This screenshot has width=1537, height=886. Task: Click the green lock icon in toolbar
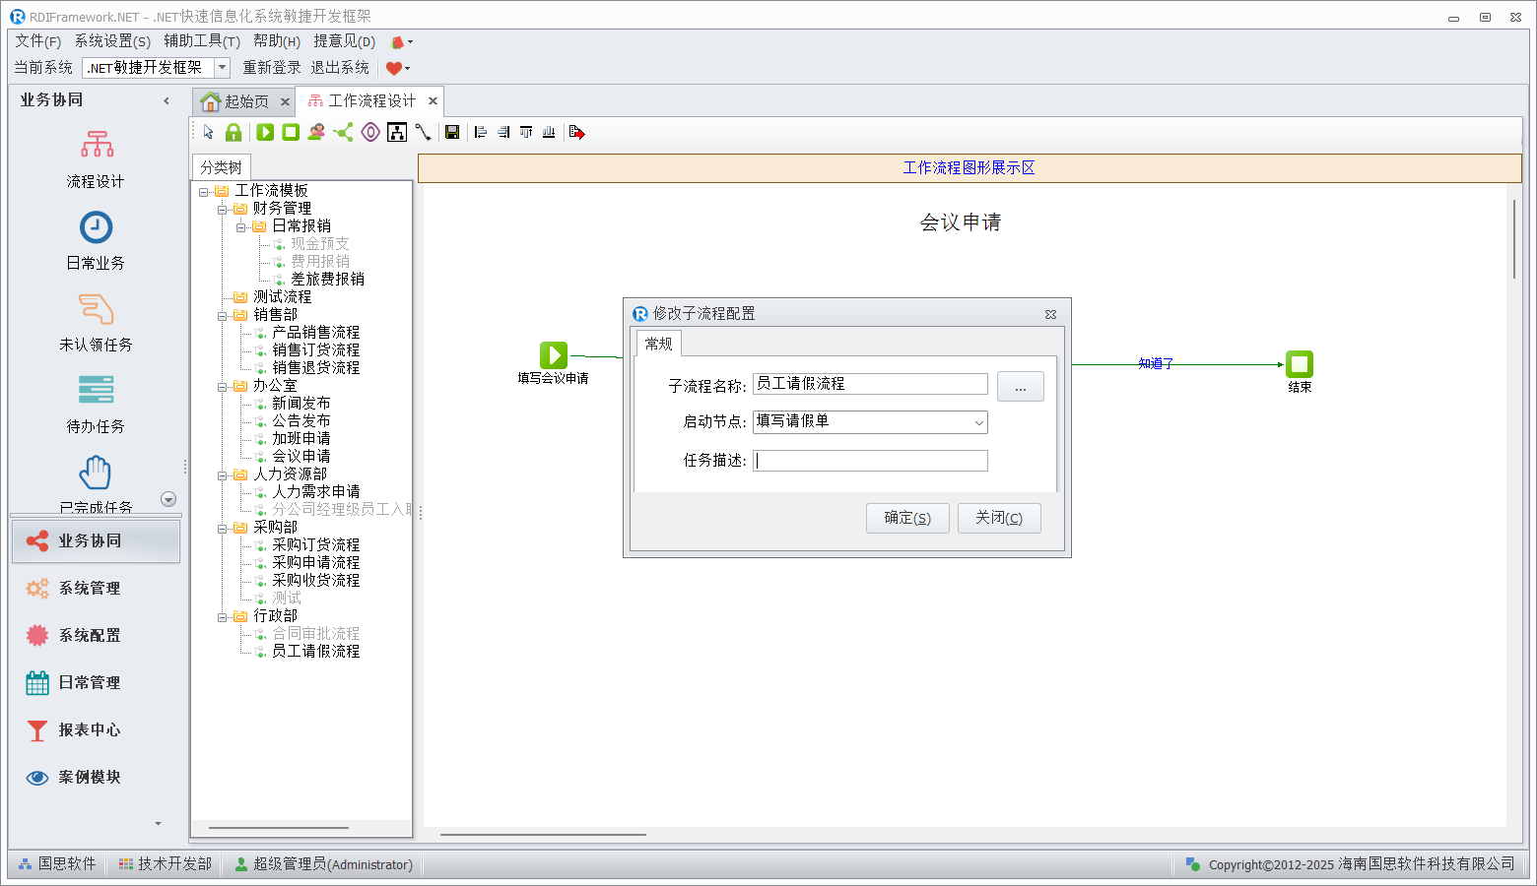point(234,132)
